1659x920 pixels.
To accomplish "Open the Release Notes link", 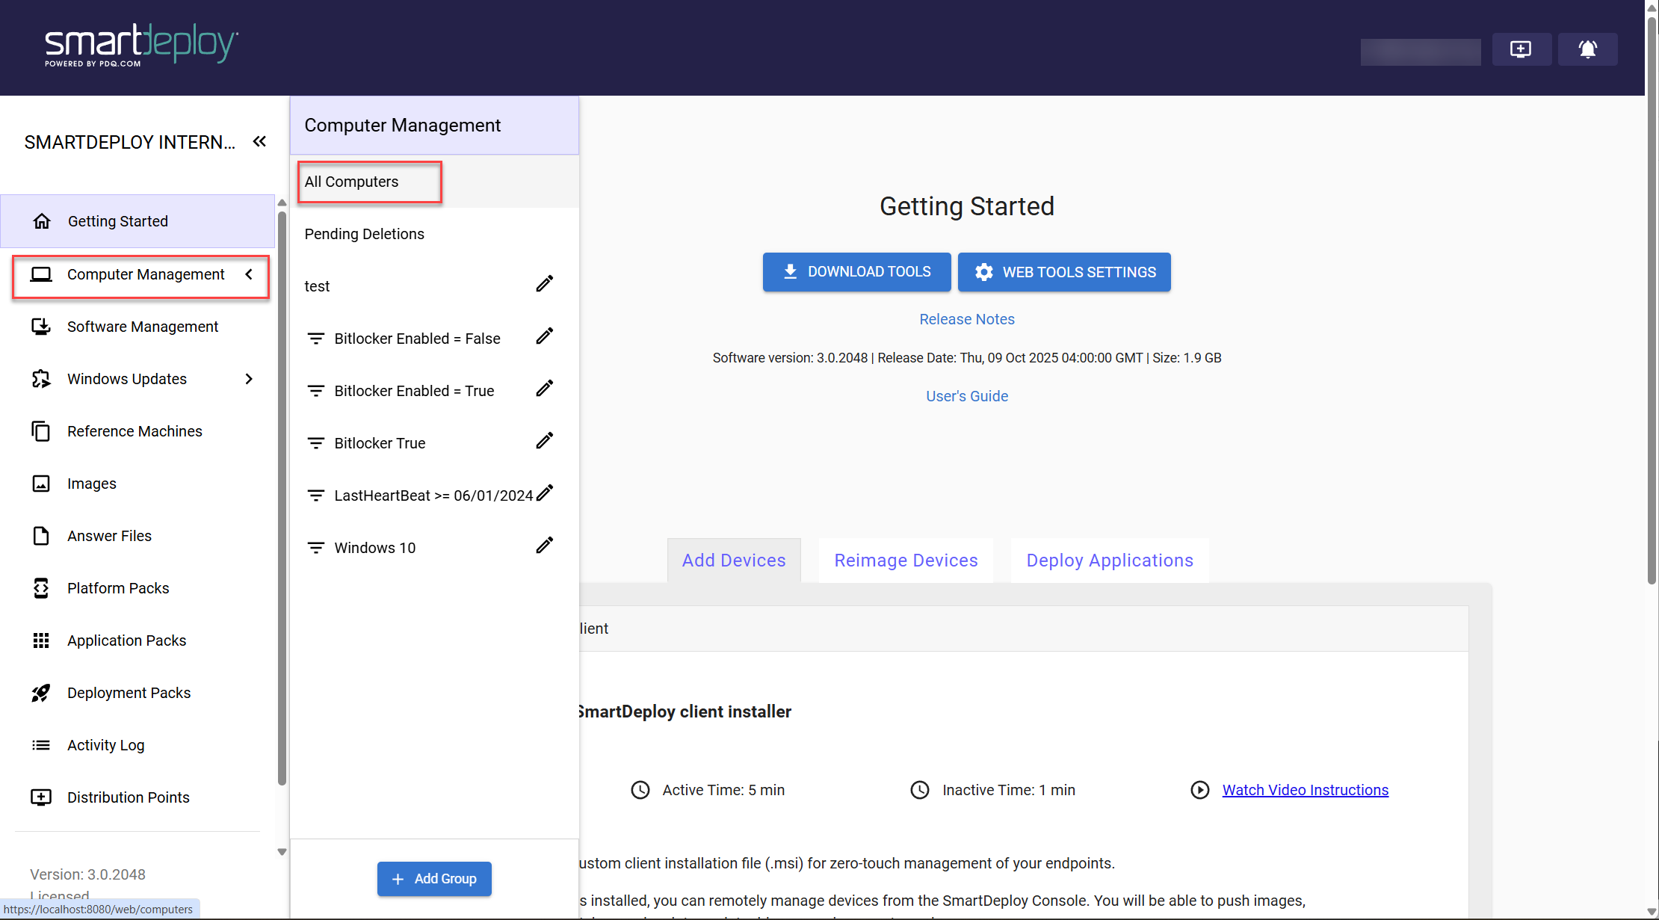I will pyautogui.click(x=966, y=319).
